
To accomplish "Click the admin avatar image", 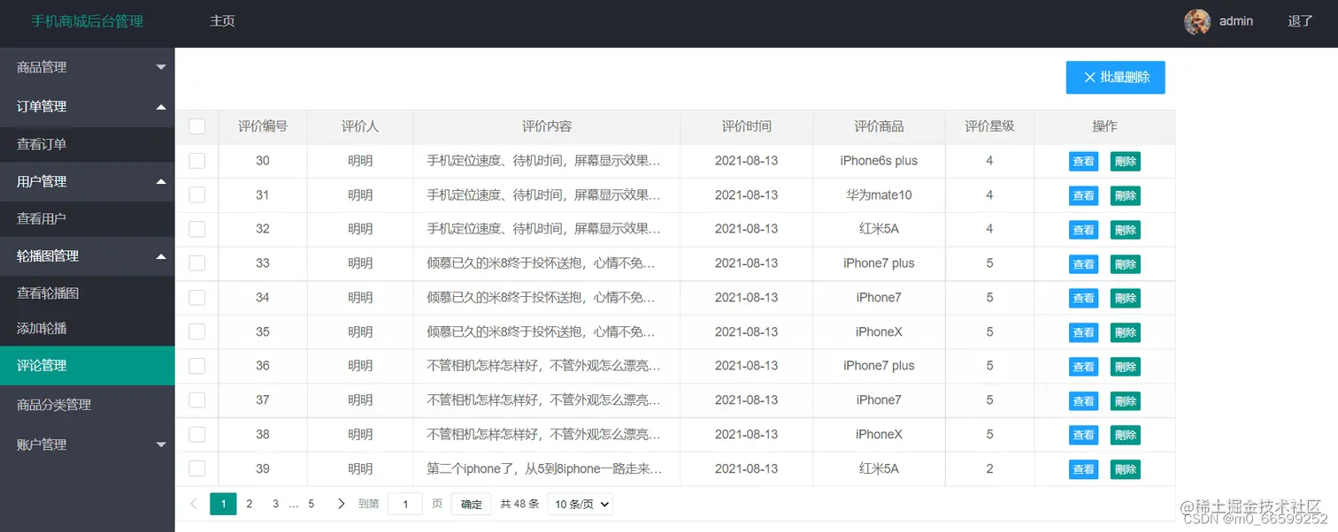I will (x=1197, y=22).
